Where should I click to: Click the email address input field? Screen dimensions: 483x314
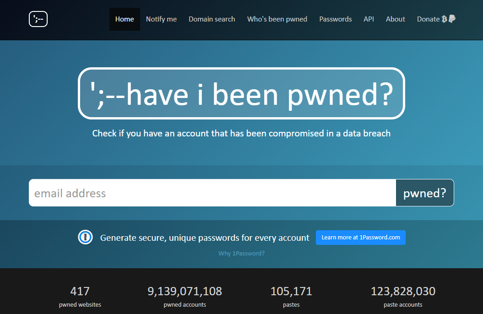pyautogui.click(x=212, y=193)
